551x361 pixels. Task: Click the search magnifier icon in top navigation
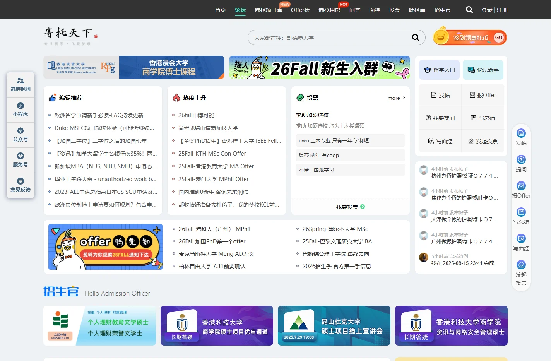coord(469,10)
